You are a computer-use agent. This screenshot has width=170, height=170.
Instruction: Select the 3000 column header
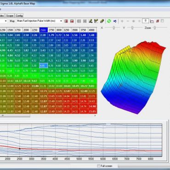point(59,30)
